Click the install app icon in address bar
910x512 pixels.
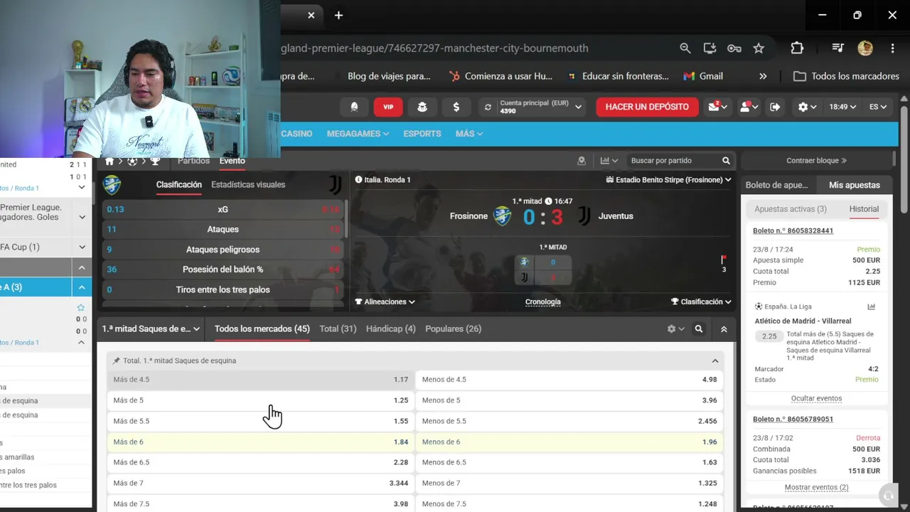pyautogui.click(x=710, y=48)
